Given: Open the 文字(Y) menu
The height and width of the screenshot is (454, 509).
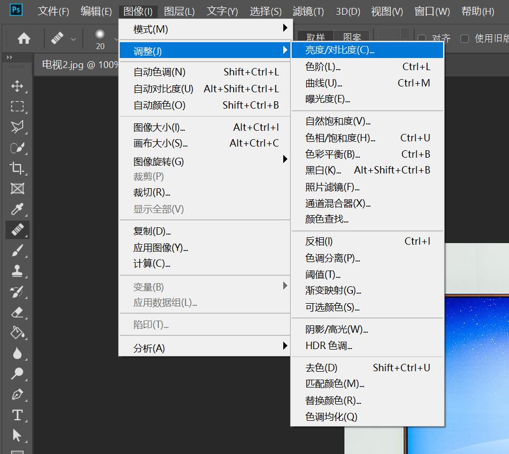Looking at the screenshot, I should [222, 12].
